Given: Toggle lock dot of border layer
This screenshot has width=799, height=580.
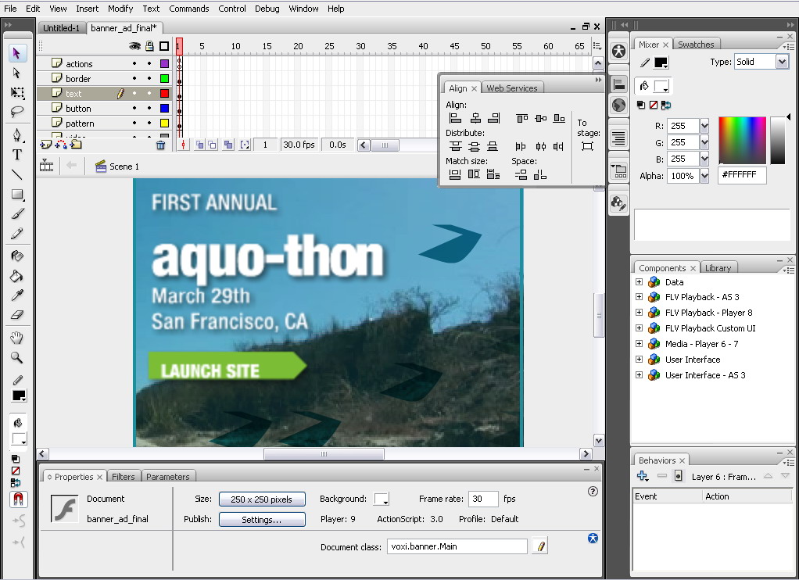Looking at the screenshot, I should click(x=149, y=78).
